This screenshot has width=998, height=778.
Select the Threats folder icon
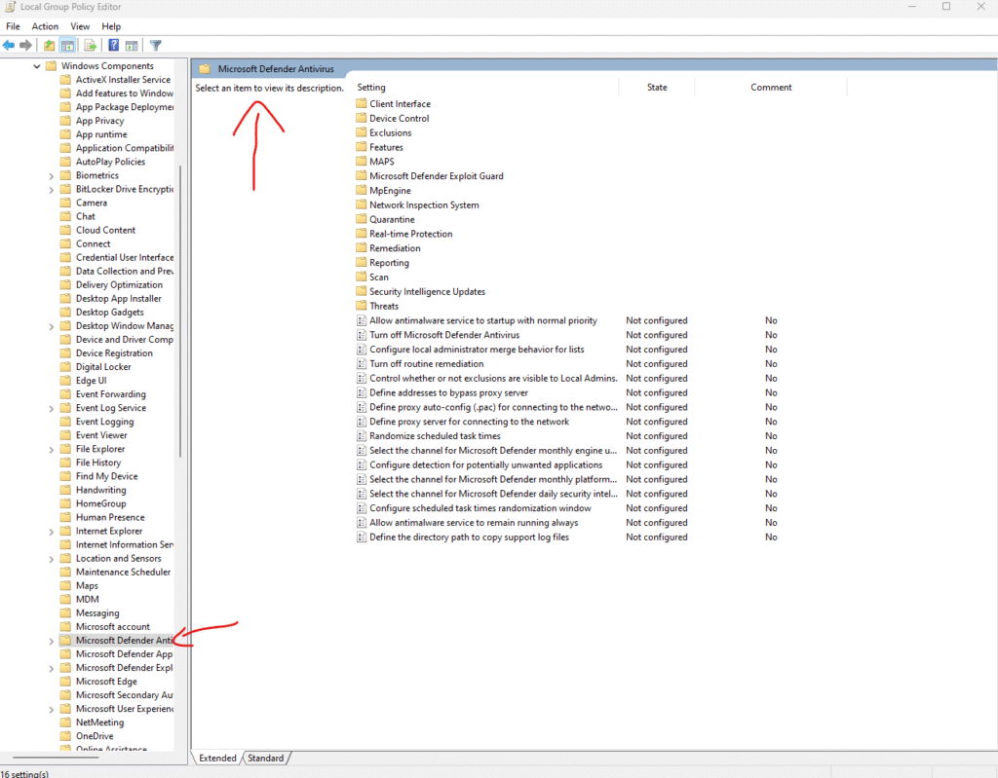[x=362, y=306]
